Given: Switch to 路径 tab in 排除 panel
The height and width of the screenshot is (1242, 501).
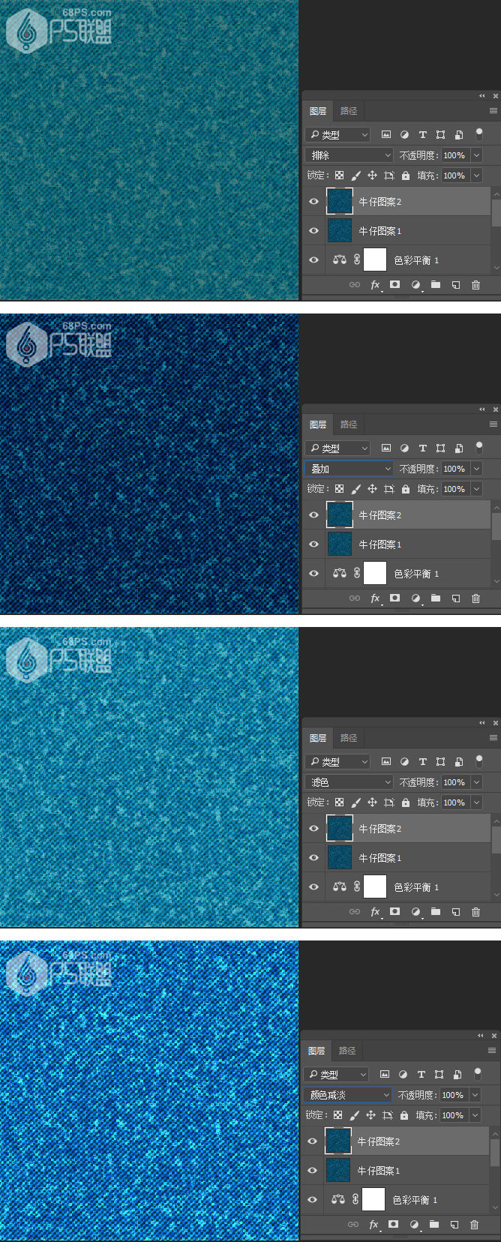Looking at the screenshot, I should 349,111.
